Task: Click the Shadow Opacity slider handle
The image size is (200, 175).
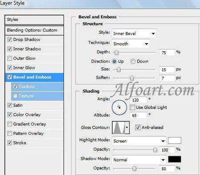Action: click(134, 169)
